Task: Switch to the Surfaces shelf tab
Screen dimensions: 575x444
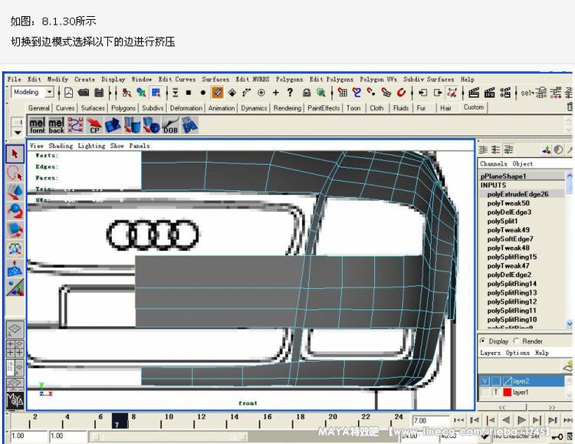Action: (x=93, y=108)
